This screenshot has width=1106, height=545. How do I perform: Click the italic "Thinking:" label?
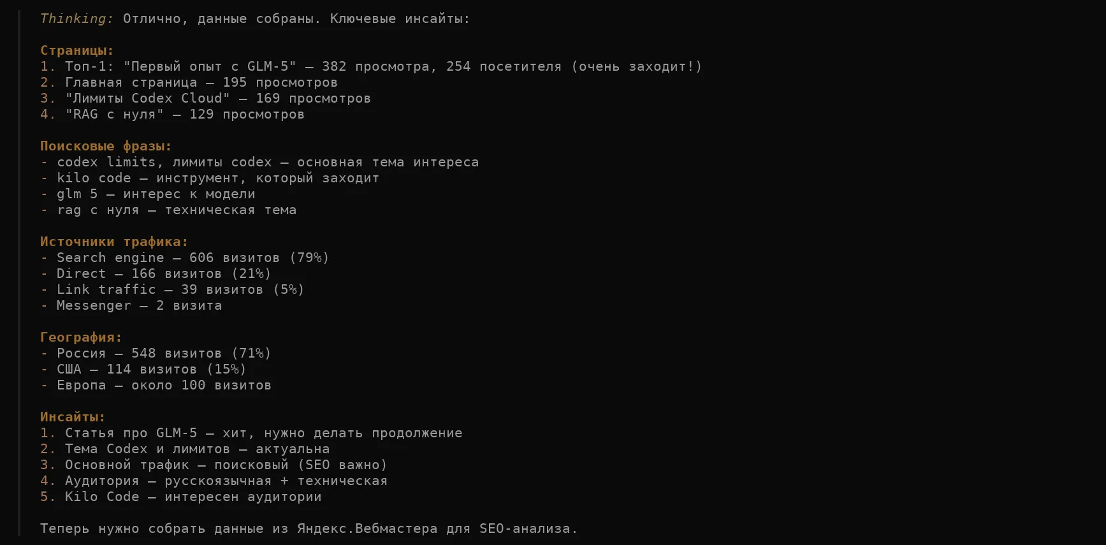(x=76, y=18)
